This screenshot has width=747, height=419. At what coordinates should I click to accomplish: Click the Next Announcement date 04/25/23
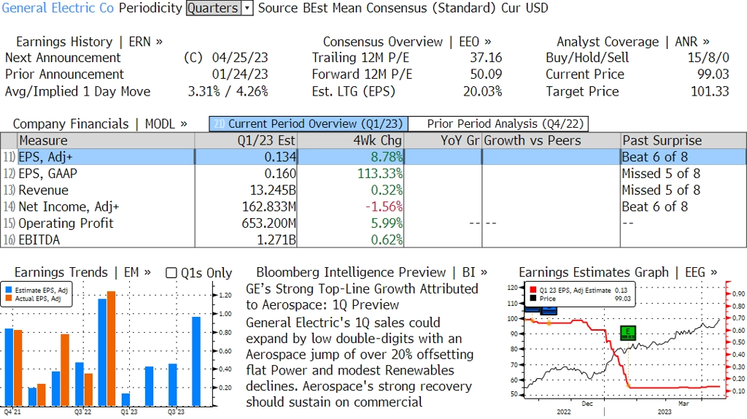coord(240,58)
